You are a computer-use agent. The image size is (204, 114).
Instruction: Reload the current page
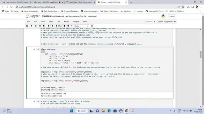pos(11,7)
